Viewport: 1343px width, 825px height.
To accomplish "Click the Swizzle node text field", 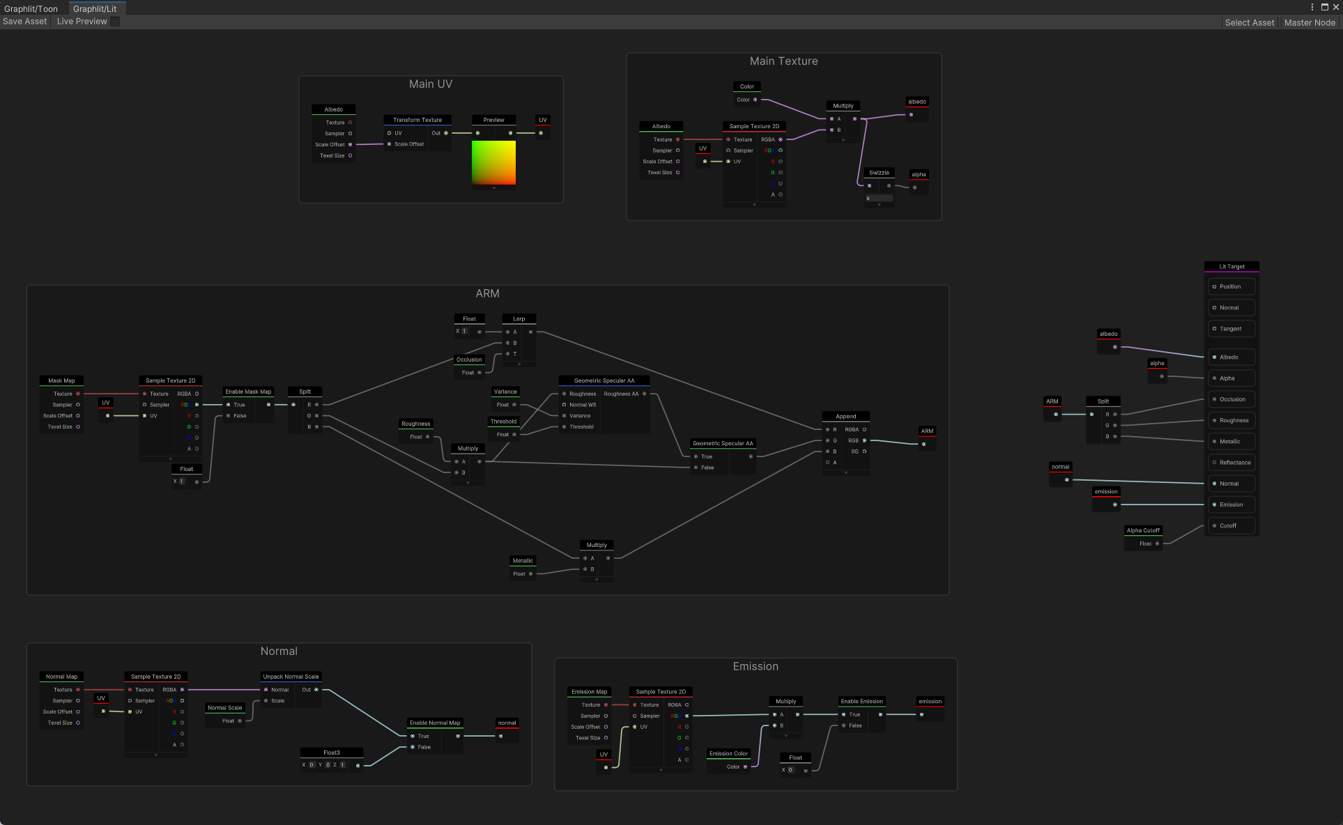I will coord(879,198).
